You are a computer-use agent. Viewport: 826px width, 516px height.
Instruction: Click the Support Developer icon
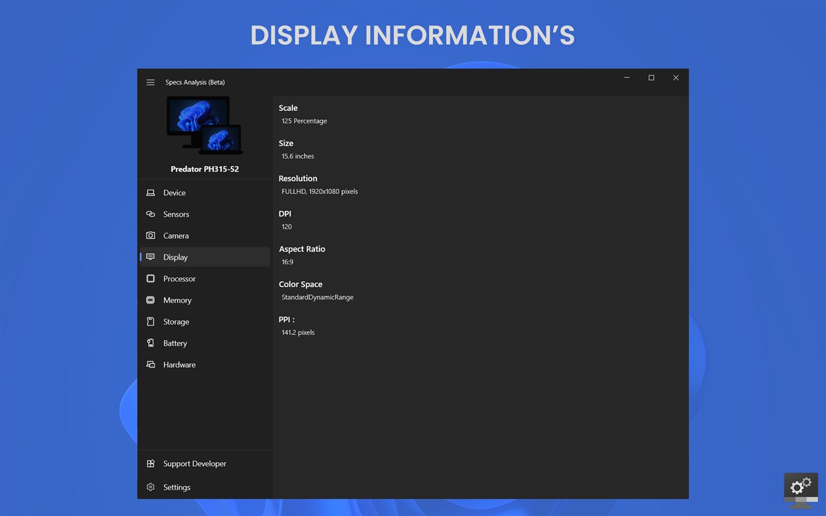(152, 464)
